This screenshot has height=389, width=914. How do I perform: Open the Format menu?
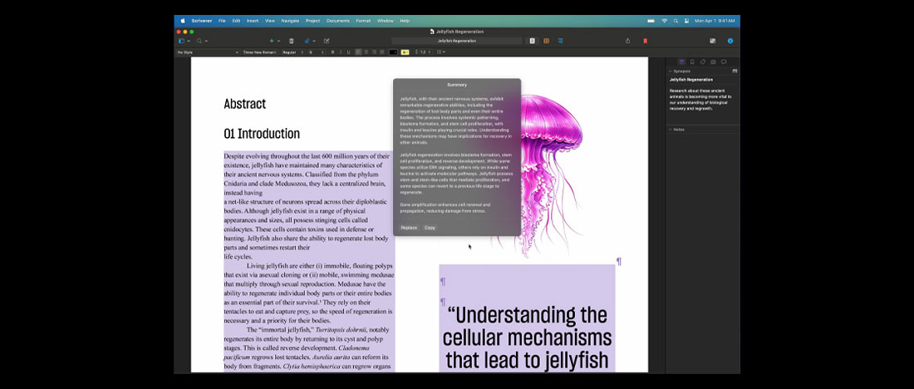(x=363, y=20)
